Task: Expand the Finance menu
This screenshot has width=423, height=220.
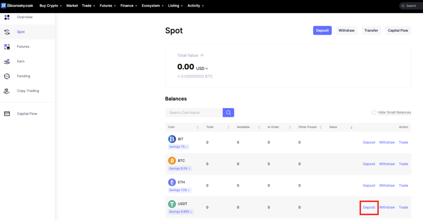Action: point(129,6)
